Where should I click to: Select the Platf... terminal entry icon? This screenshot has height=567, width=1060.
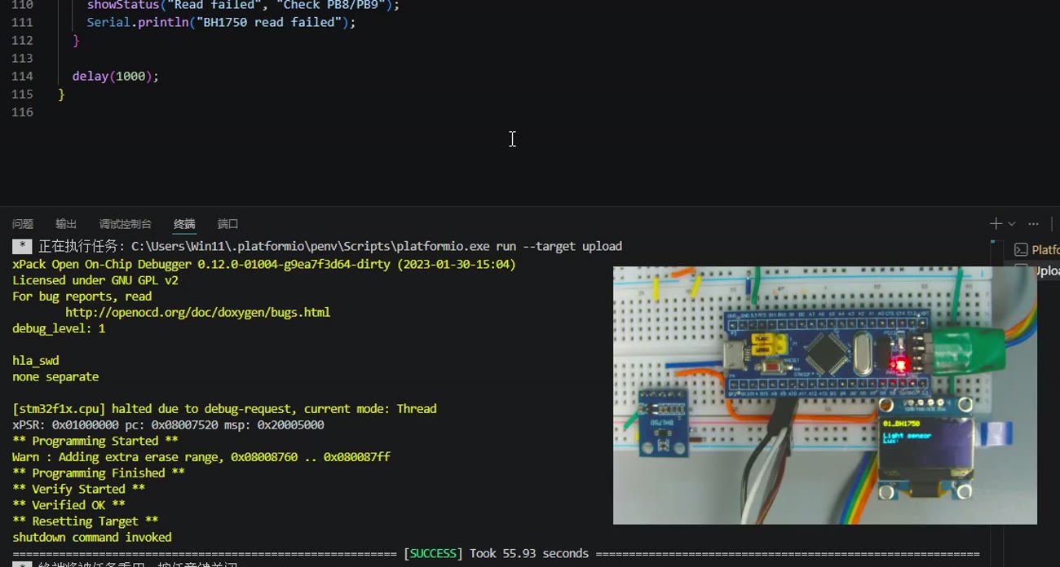pos(1021,250)
